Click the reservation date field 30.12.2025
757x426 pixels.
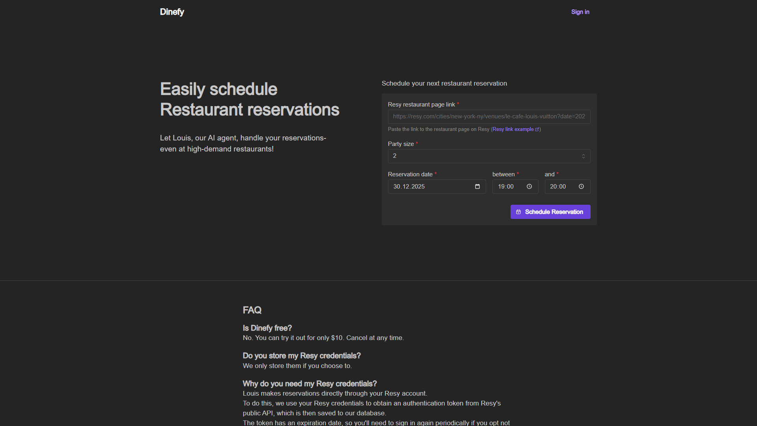pos(437,187)
